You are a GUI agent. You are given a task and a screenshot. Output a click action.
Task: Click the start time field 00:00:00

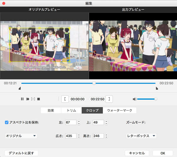[78, 99]
